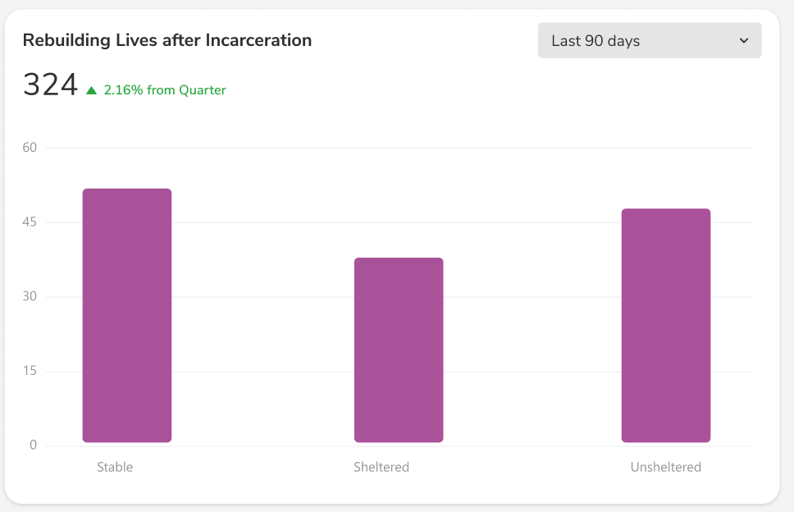Viewport: 794px width, 512px height.
Task: Click the chart title Rebuilding Lives after Incarceration
Action: click(x=167, y=39)
